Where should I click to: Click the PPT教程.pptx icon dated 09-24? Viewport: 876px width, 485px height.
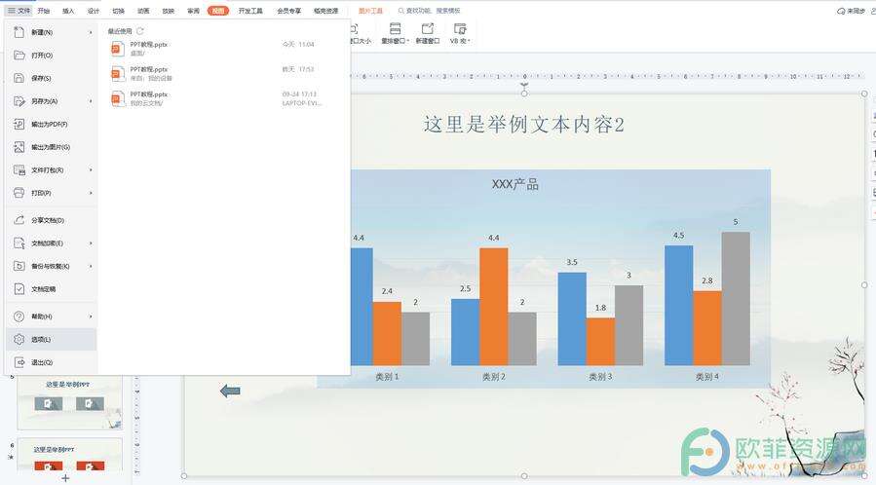tap(117, 98)
